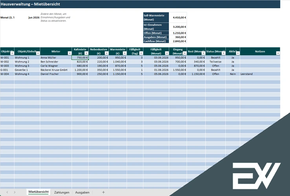Select the 'Wohnung 1' cell
This screenshot has height=196, width=290.
click(x=27, y=58)
